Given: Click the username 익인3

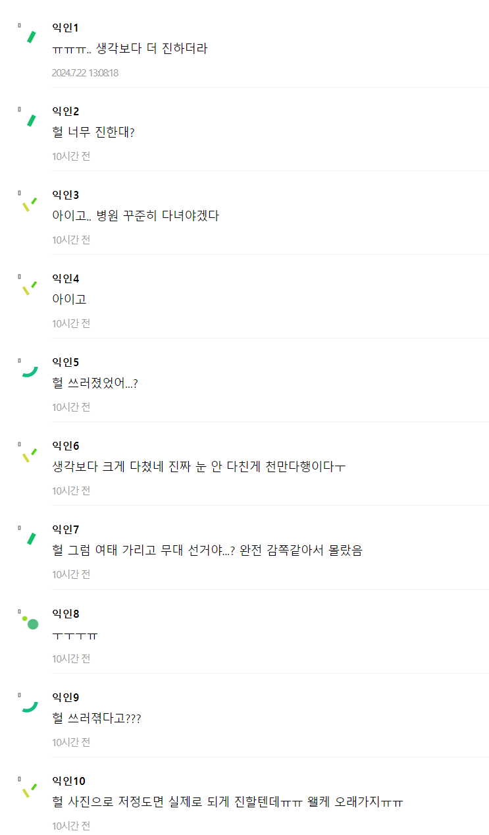Looking at the screenshot, I should pos(65,195).
